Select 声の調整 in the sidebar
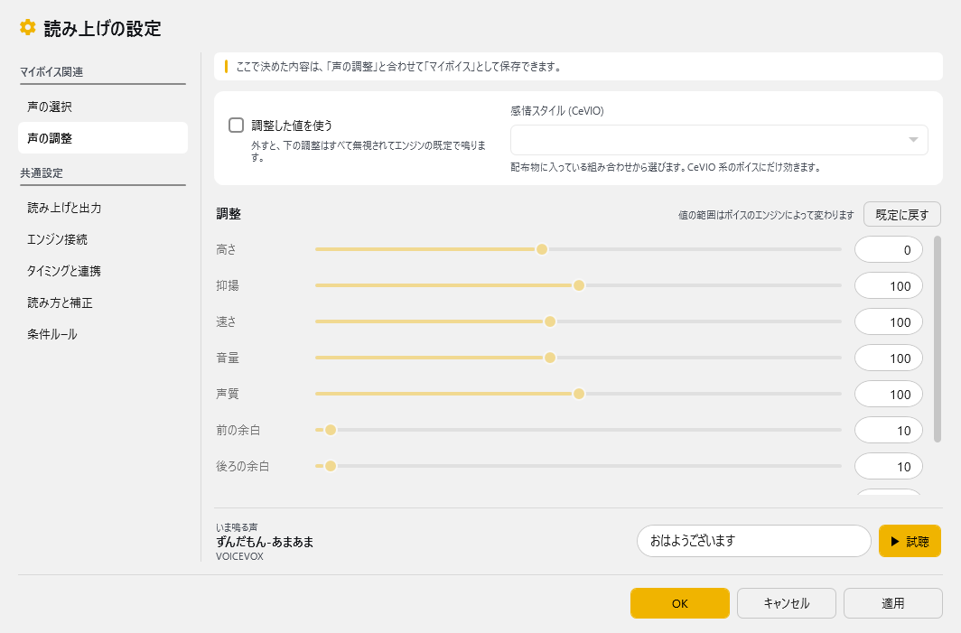The width and height of the screenshot is (961, 633). (x=102, y=138)
